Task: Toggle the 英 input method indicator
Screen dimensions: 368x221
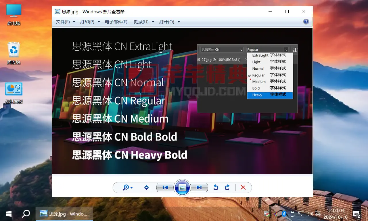Action: click(318, 214)
